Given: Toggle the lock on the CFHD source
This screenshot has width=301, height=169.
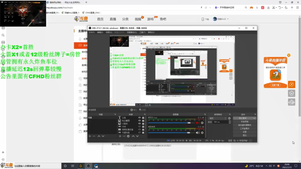Looking at the screenshot, I should click(143, 127).
